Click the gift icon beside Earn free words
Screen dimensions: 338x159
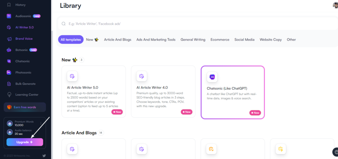(x=9, y=107)
